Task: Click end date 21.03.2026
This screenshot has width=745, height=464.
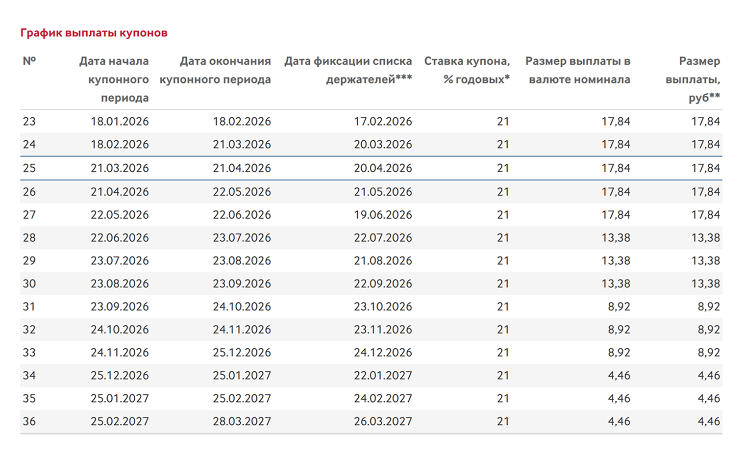Action: pos(242,145)
